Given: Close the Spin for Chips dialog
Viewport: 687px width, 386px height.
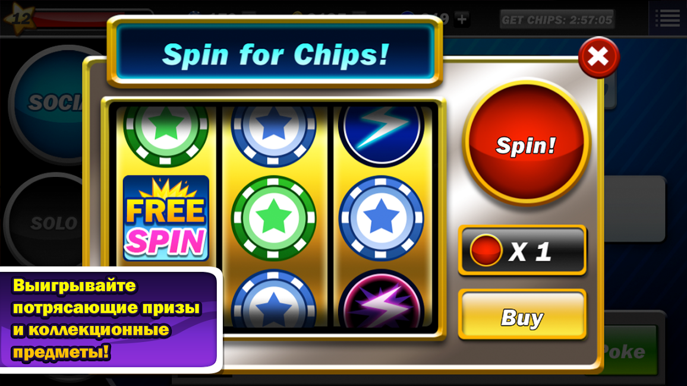Looking at the screenshot, I should [x=598, y=57].
